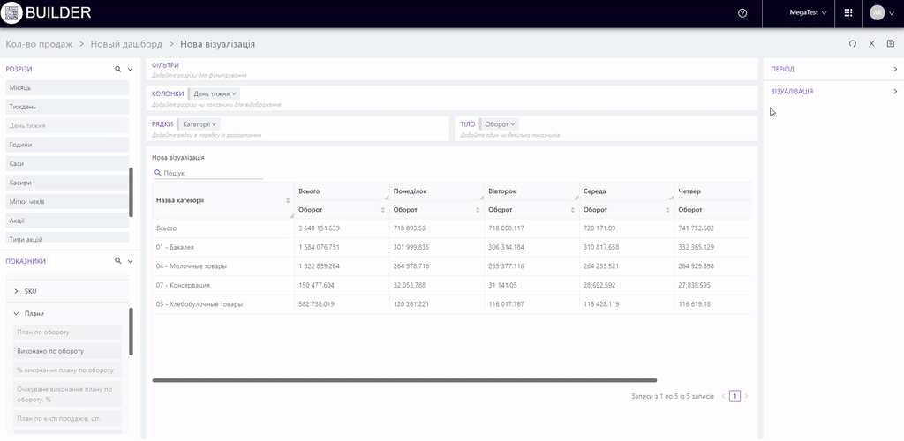Screen dimensions: 904x441
Task: Click the BUILDER logo icon
Action: coord(11,13)
